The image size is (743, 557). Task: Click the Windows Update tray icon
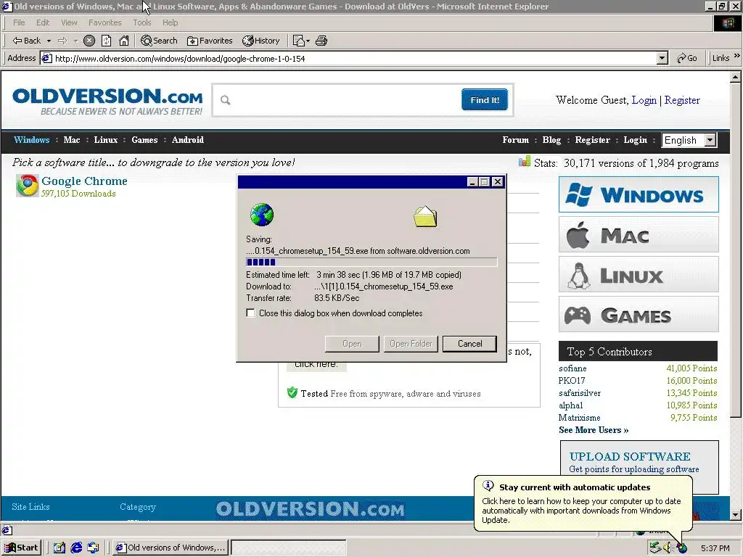[x=682, y=548]
